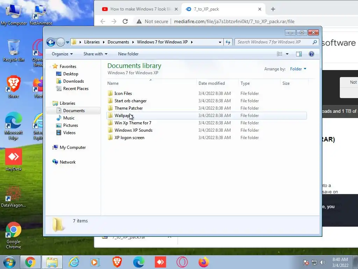Sort by Size column header
The height and width of the screenshot is (269, 358).
pyautogui.click(x=294, y=83)
